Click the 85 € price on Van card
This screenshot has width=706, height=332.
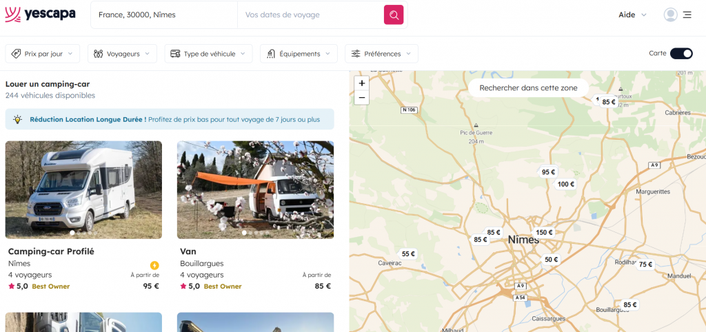(323, 286)
